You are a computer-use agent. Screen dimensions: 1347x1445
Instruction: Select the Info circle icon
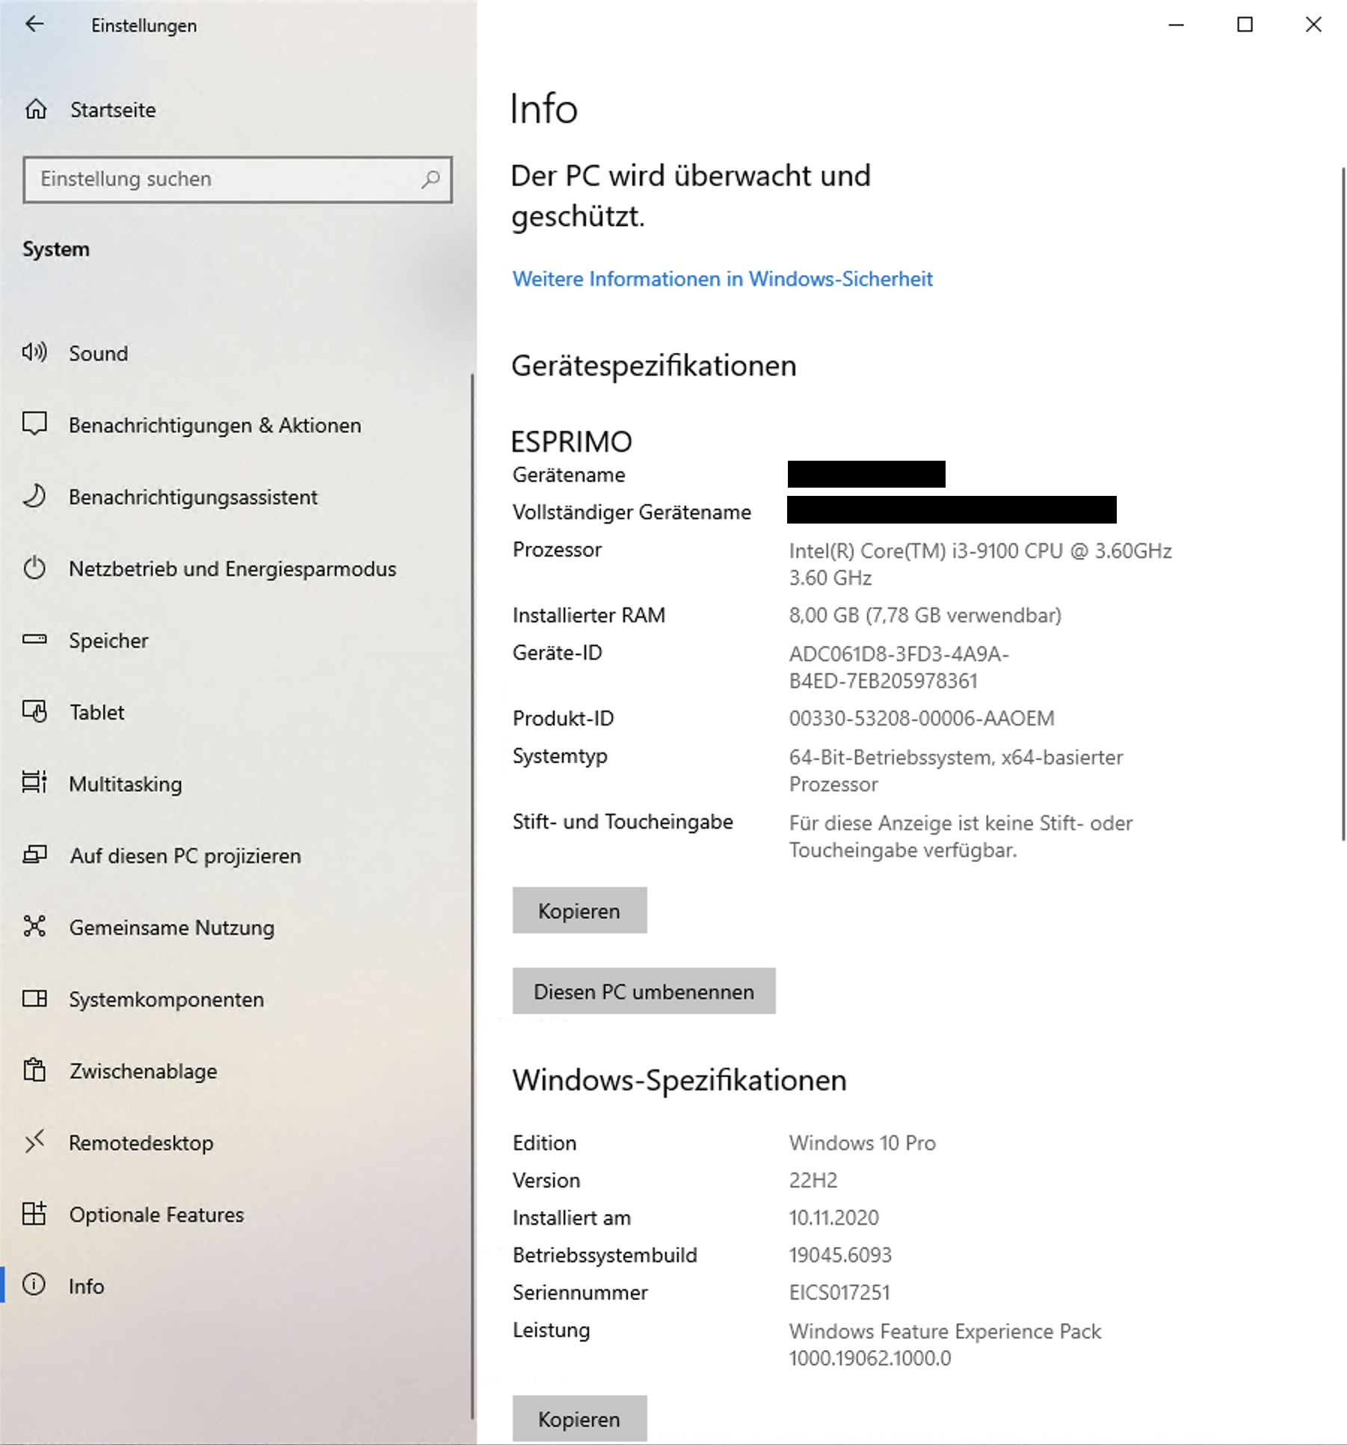34,1286
